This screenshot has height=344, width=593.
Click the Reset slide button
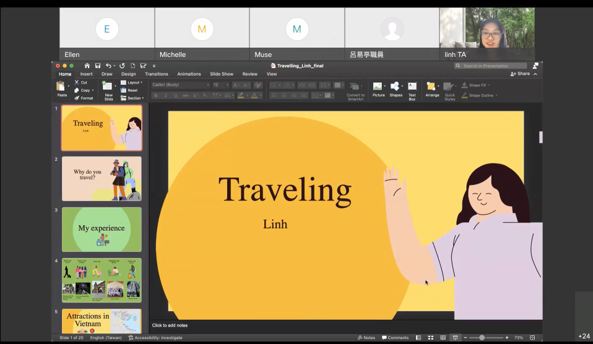129,90
